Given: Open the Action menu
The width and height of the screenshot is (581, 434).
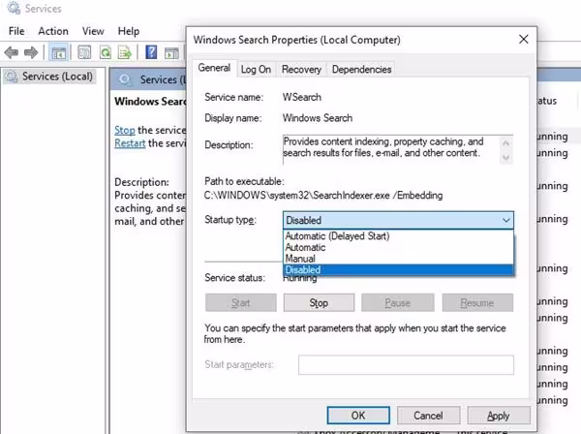Looking at the screenshot, I should [x=53, y=31].
